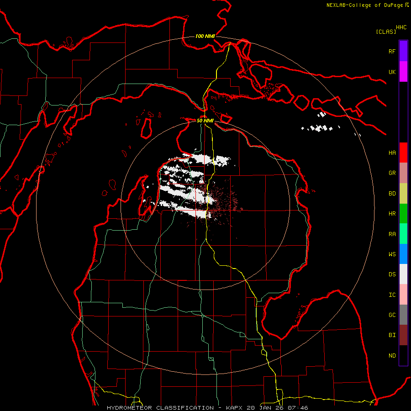Click the 'HA' legend label
The width and height of the screenshot is (411, 411).
click(x=392, y=153)
